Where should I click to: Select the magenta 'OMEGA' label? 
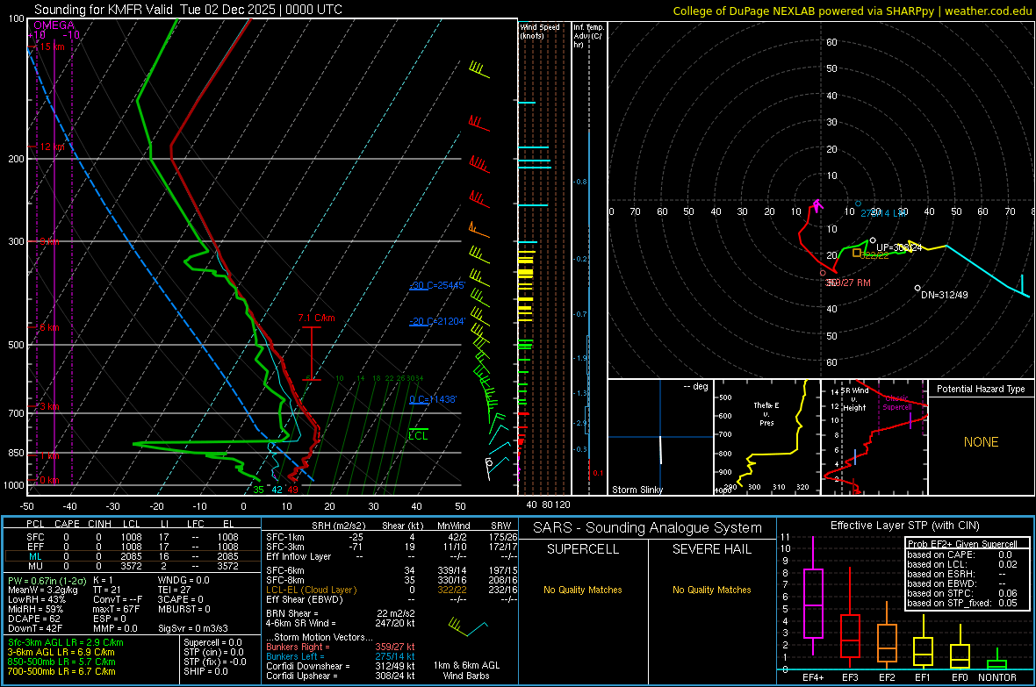tap(54, 25)
